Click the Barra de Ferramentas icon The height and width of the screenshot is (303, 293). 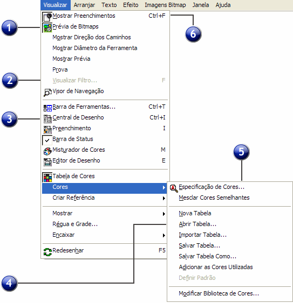[x=47, y=108]
